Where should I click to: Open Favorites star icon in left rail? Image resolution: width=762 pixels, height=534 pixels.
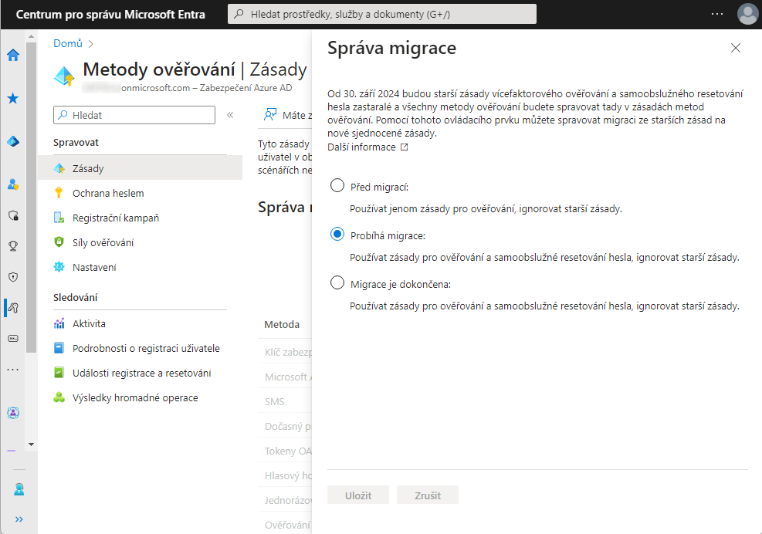point(13,99)
